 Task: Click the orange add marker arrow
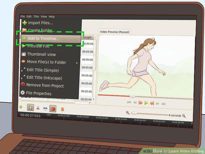63,109
